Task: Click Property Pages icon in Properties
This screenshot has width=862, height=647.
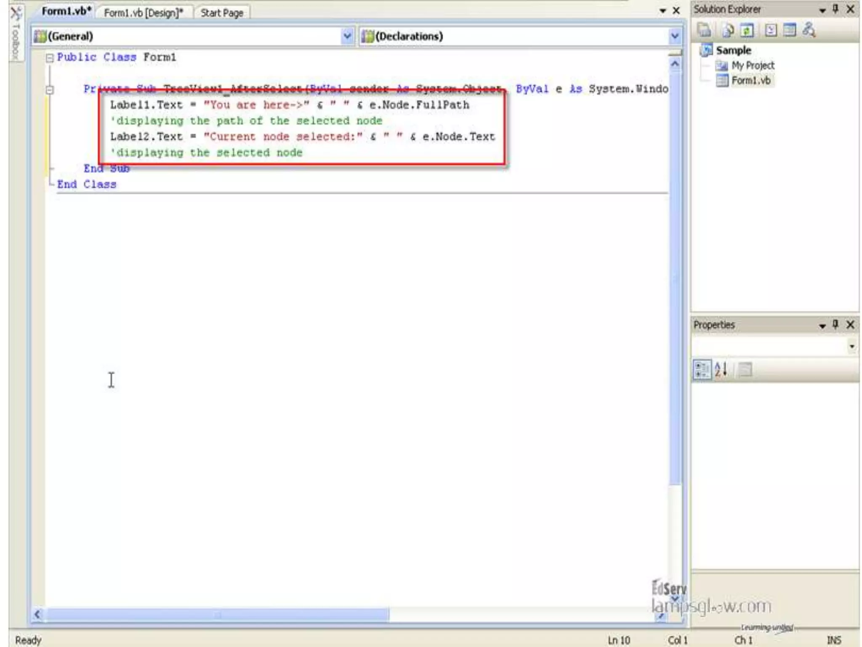Action: coord(745,370)
